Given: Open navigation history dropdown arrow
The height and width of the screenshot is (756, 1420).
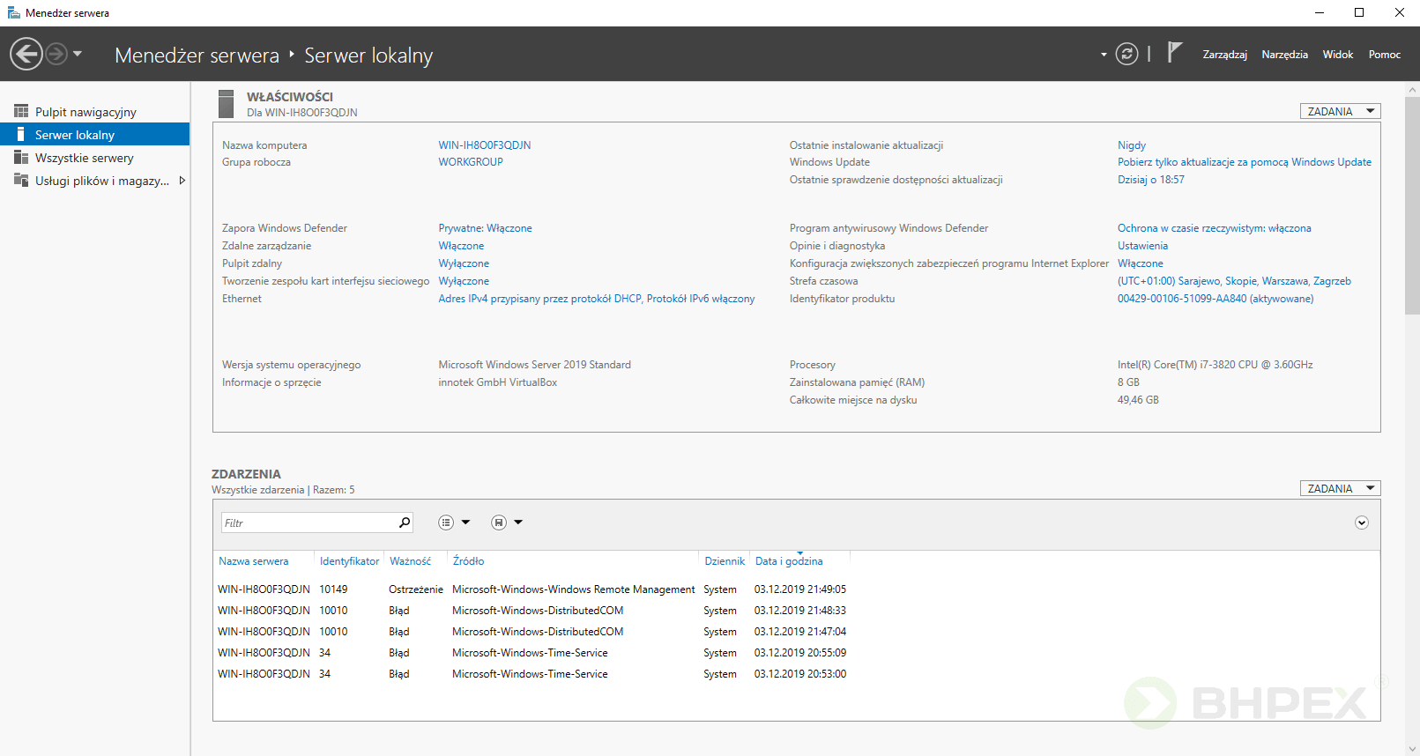Looking at the screenshot, I should [x=78, y=54].
